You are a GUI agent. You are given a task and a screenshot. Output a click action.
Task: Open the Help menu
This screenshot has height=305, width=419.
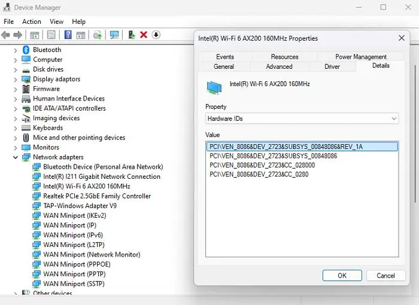78,22
